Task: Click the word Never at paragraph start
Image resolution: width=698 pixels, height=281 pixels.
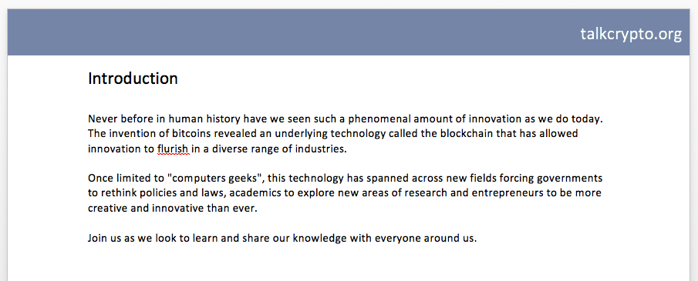Action: [103, 119]
